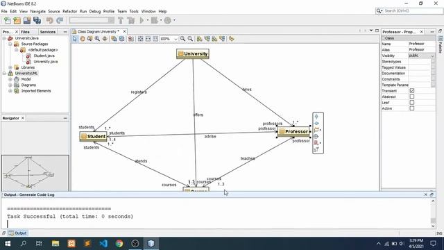
Task: Click the bottom icon in Professor's context palette
Action: click(x=316, y=149)
